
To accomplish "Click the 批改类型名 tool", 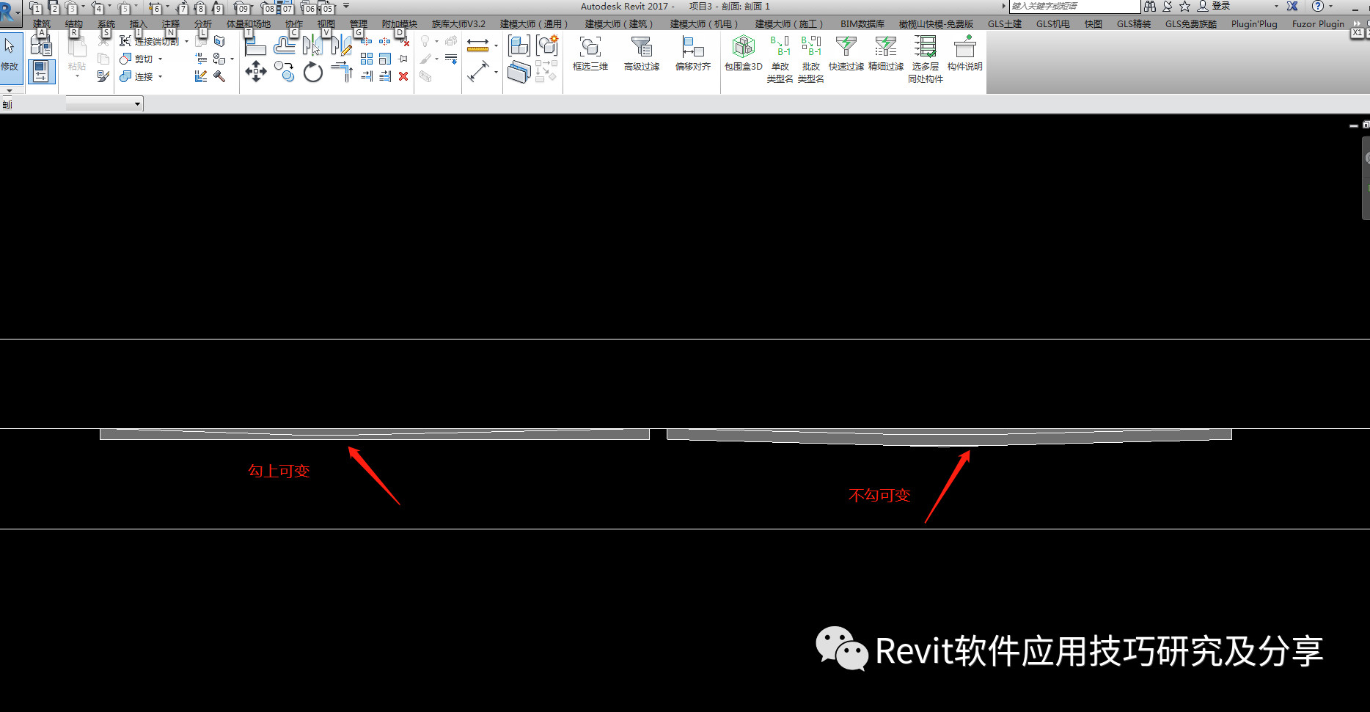I will (811, 59).
